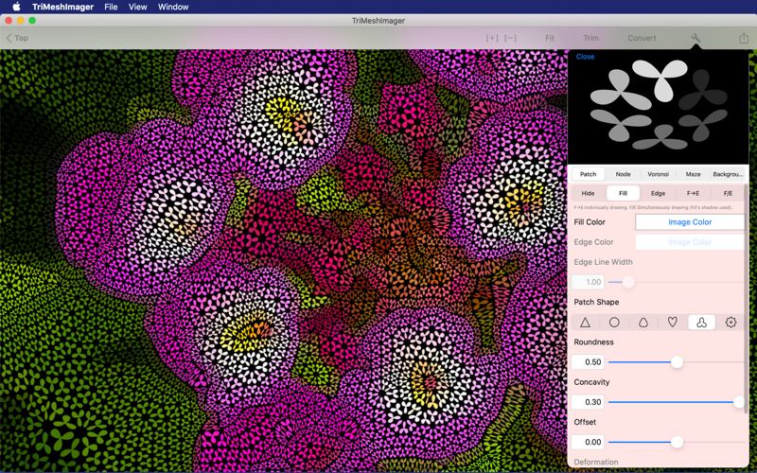Choose the gear patch shape
The width and height of the screenshot is (757, 473).
pos(731,323)
